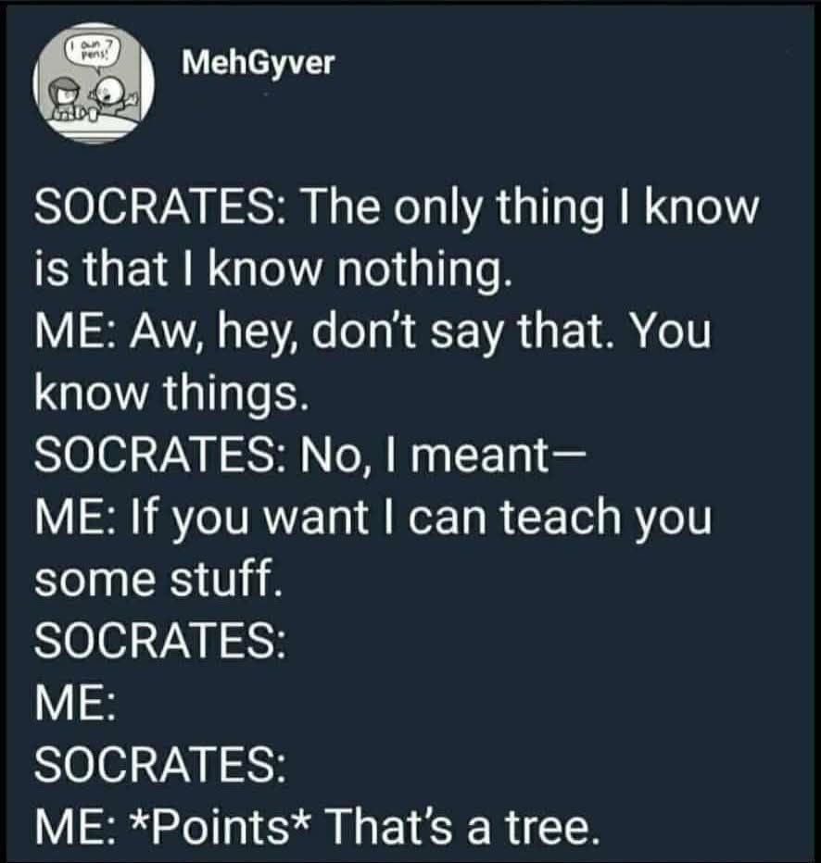821x863 pixels.
Task: Click the MehGyver username
Action: point(258,63)
